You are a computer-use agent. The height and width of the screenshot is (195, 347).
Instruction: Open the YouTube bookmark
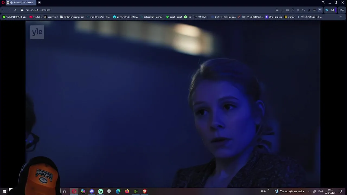point(36,17)
